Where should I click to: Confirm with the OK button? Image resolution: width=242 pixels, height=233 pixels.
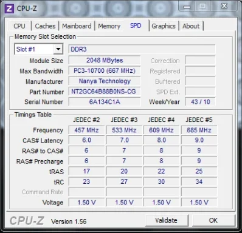click(213, 220)
